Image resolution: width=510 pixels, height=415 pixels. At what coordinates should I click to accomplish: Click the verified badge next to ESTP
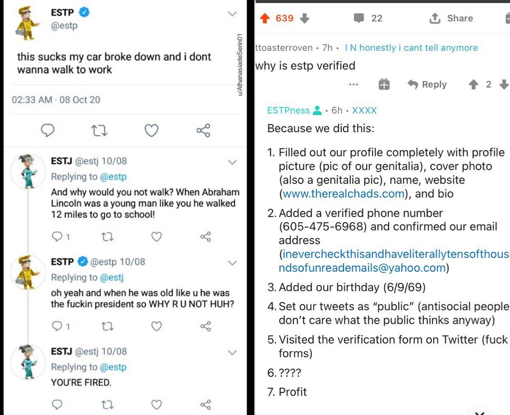[x=83, y=13]
